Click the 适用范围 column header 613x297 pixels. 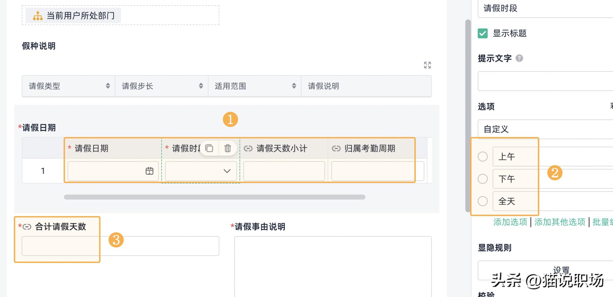click(230, 86)
